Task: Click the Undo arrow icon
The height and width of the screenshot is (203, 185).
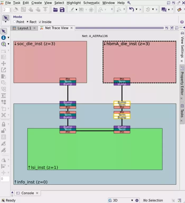Action: 131,10
